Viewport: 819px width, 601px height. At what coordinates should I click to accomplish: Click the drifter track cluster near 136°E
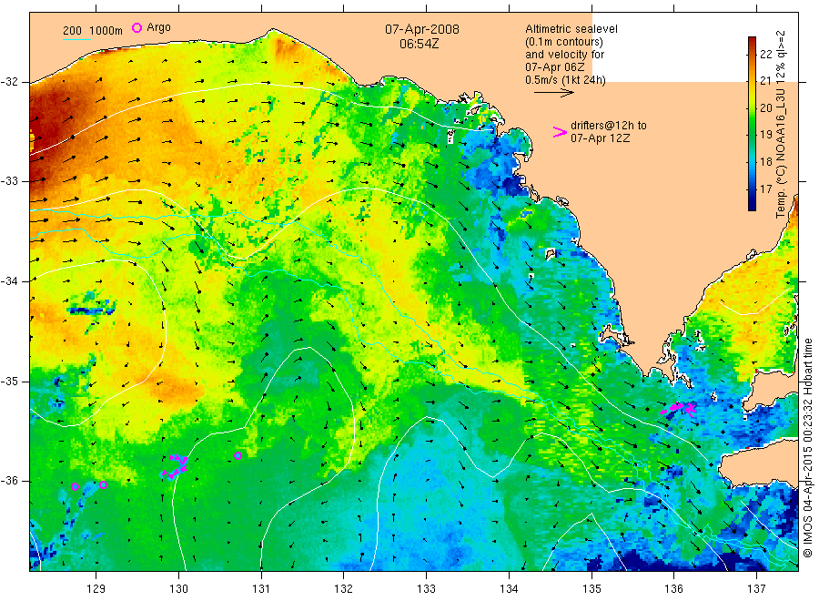679,408
